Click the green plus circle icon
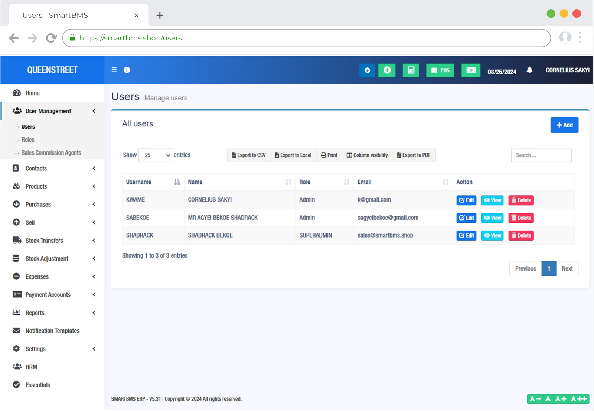594x411 pixels. tap(387, 70)
